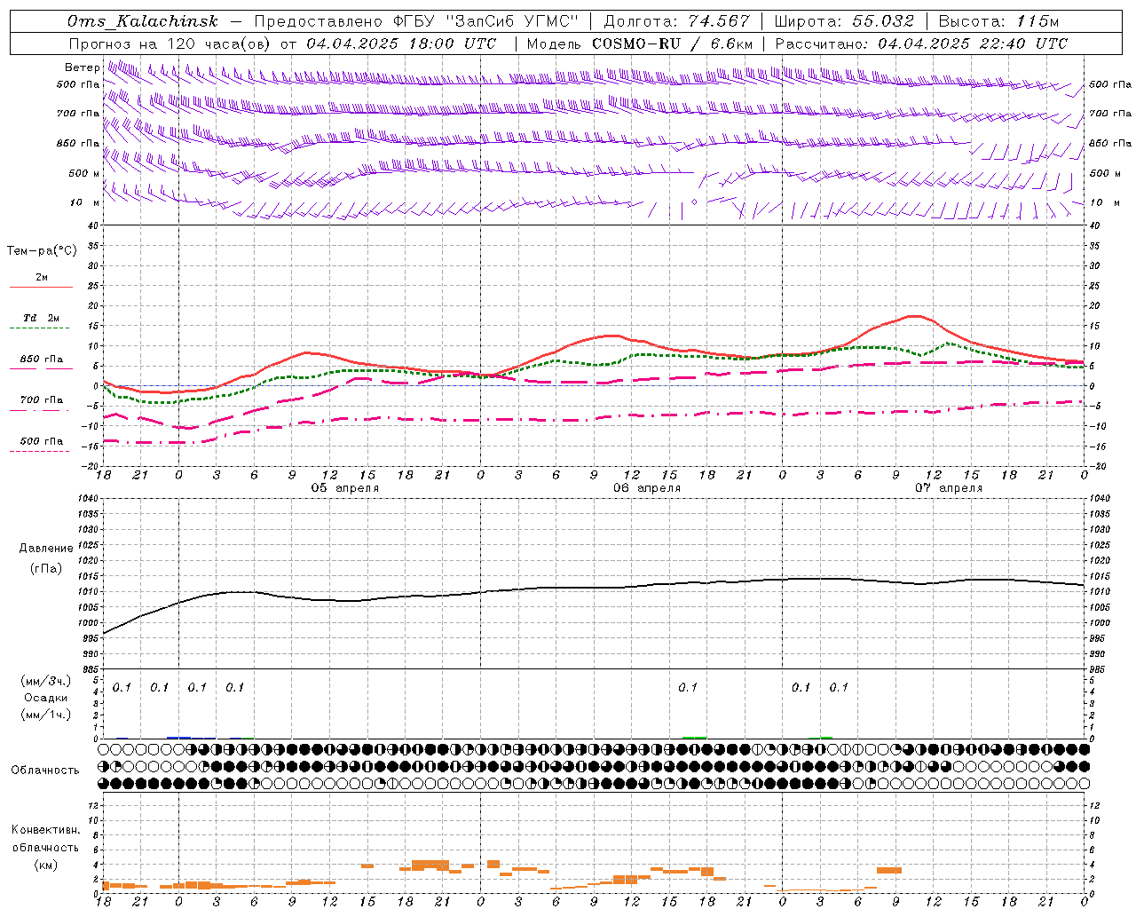The height and width of the screenshot is (909, 1136).
Task: Click the Облачность cloud cover label
Action: [x=45, y=771]
